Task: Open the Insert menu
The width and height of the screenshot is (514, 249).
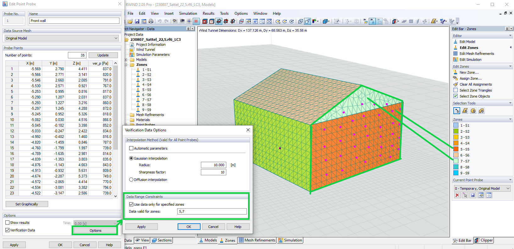Action: tap(169, 13)
